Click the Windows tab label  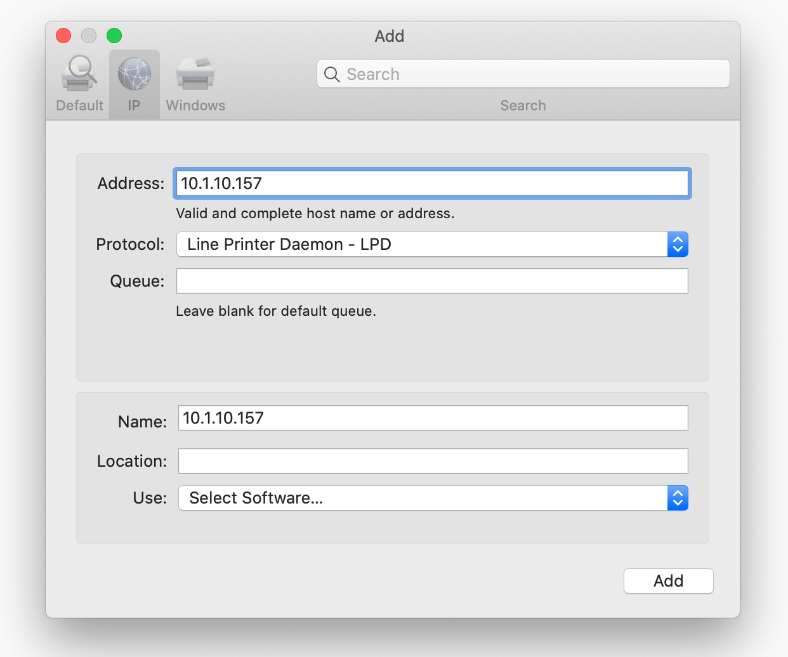click(195, 105)
